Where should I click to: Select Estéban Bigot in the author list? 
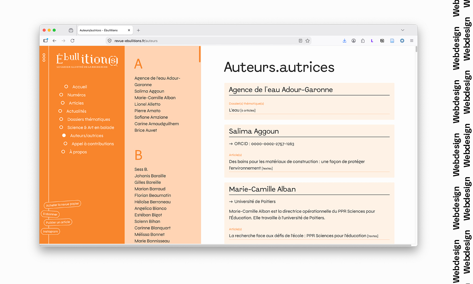coord(148,215)
